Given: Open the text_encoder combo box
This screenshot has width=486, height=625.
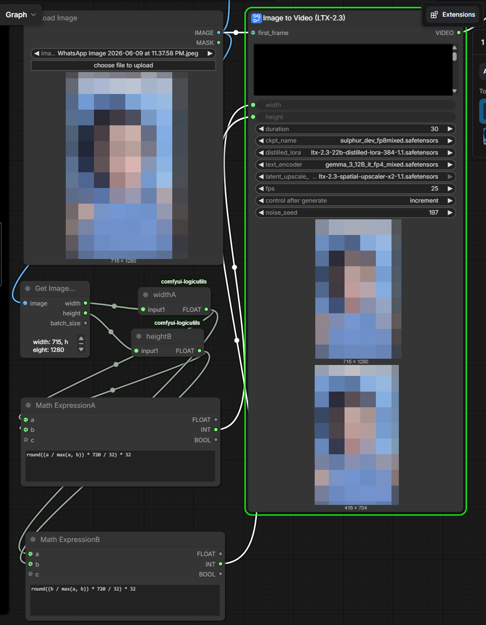Looking at the screenshot, I should point(355,164).
